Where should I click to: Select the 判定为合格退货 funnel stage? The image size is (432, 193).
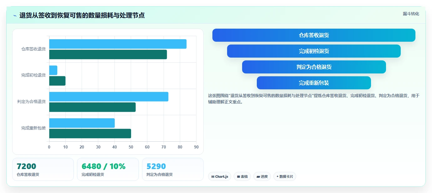coord(314,67)
